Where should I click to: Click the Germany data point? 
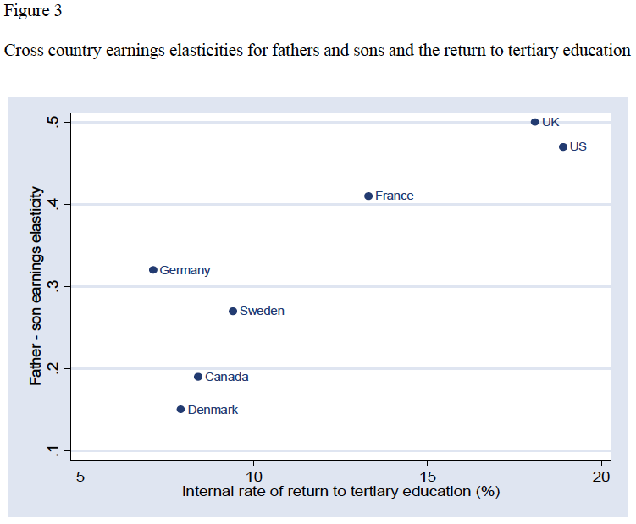[153, 270]
